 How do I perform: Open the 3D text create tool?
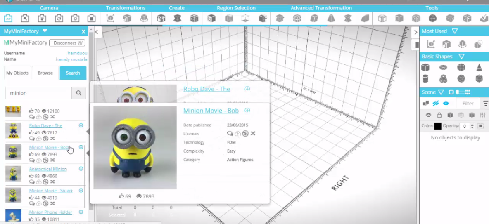coord(161,19)
